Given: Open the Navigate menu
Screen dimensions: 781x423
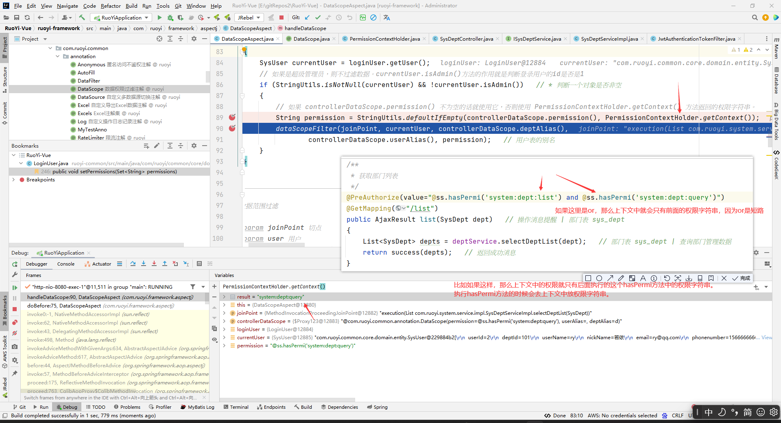Looking at the screenshot, I should tap(67, 6).
